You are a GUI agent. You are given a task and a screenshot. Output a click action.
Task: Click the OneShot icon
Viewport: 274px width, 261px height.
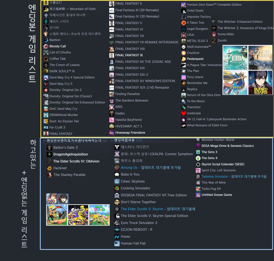point(184,53)
